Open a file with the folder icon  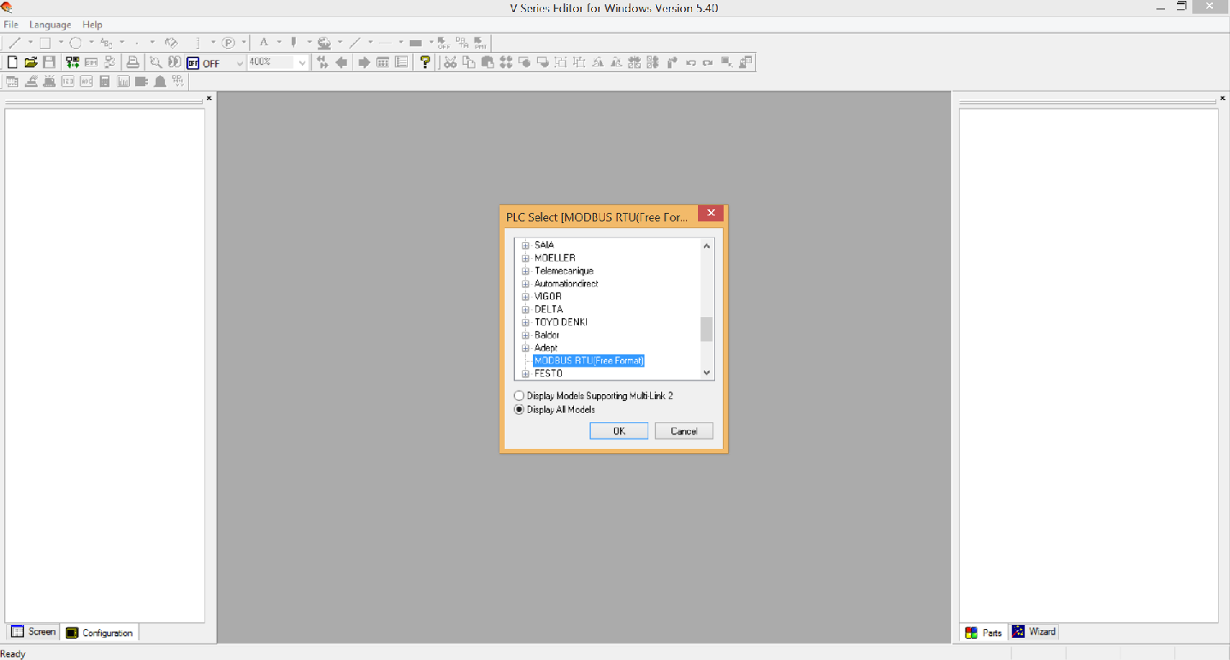tap(31, 62)
